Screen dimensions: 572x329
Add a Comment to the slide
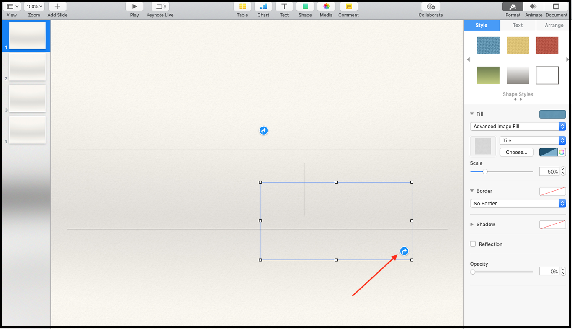pos(348,7)
